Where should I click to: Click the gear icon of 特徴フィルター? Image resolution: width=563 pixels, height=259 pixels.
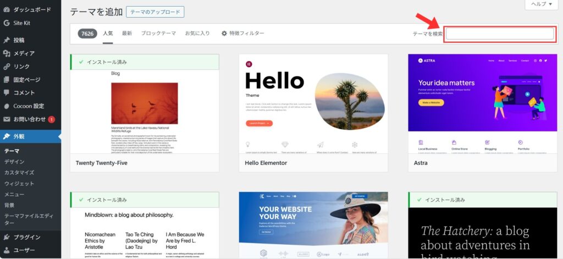(224, 34)
